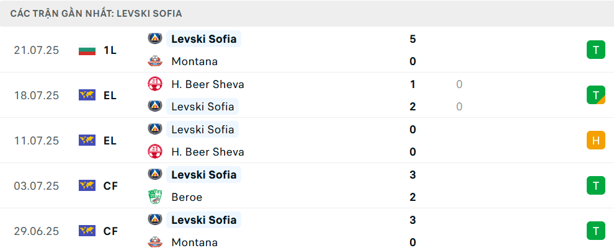Click Montana club logo in 21.07.25 match
614x248 pixels.
(154, 61)
